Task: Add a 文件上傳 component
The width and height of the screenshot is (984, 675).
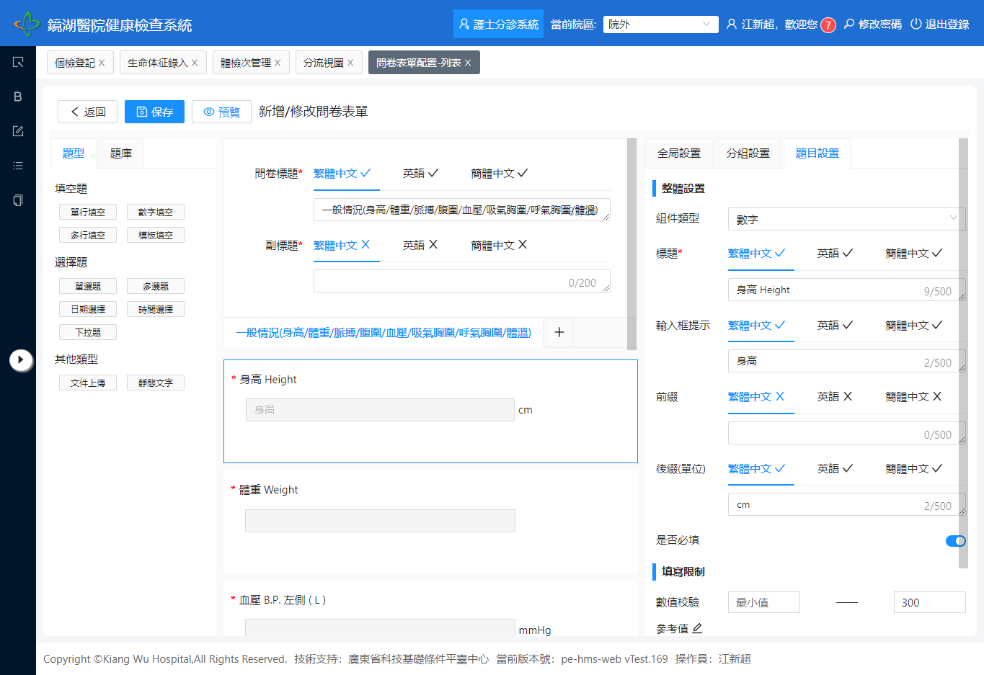Action: (x=88, y=383)
